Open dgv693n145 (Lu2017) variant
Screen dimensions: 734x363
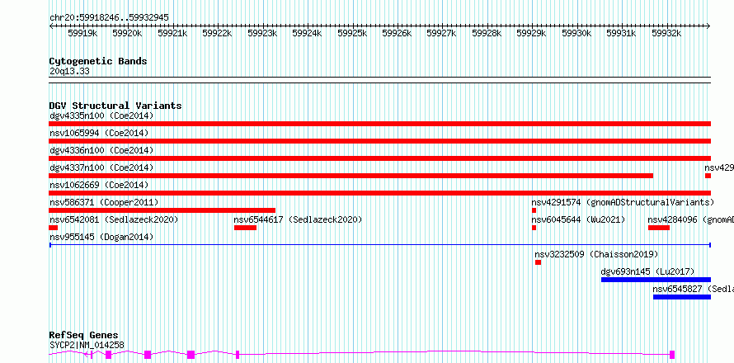tap(647, 271)
